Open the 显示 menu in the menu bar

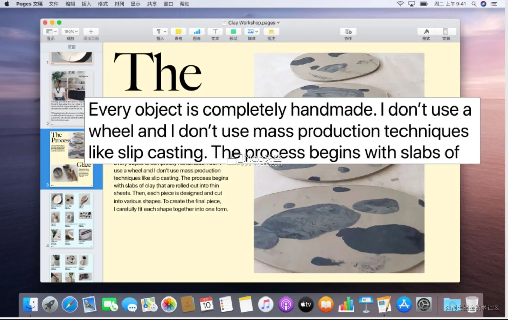pyautogui.click(x=135, y=4)
